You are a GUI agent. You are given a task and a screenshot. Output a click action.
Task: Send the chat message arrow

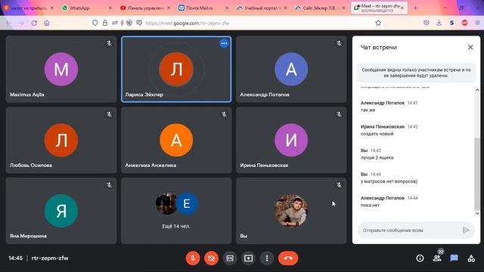466,230
